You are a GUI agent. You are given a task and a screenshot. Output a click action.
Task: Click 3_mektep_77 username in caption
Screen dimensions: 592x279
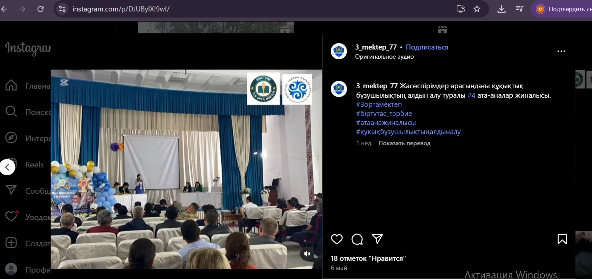377,86
